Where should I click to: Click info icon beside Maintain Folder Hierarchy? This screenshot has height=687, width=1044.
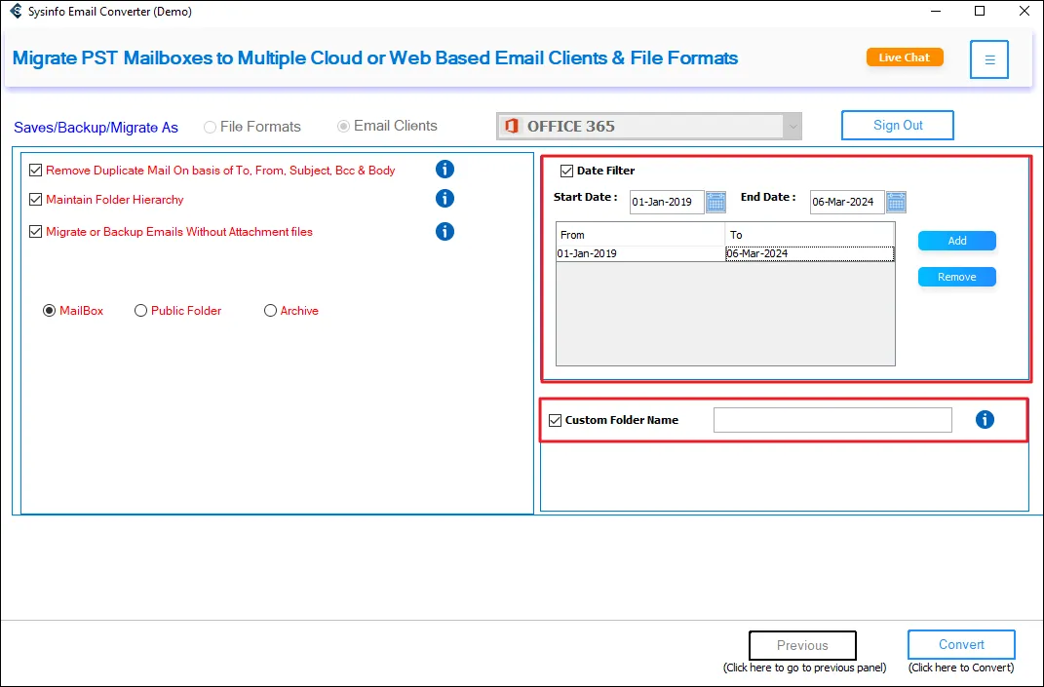[x=445, y=199]
